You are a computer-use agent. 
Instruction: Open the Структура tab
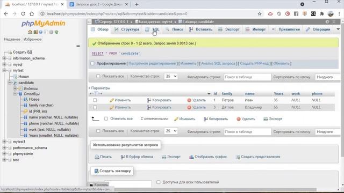click(x=127, y=29)
